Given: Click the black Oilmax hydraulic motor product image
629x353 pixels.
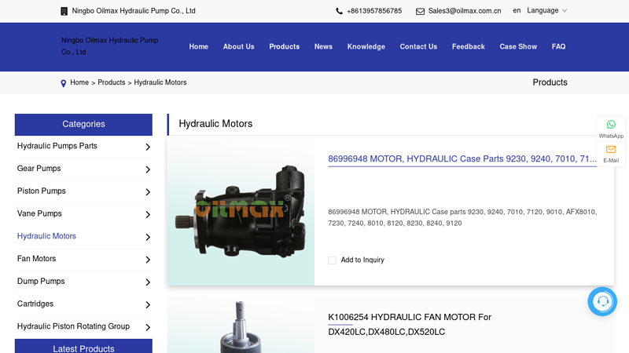Looking at the screenshot, I should coord(241,211).
